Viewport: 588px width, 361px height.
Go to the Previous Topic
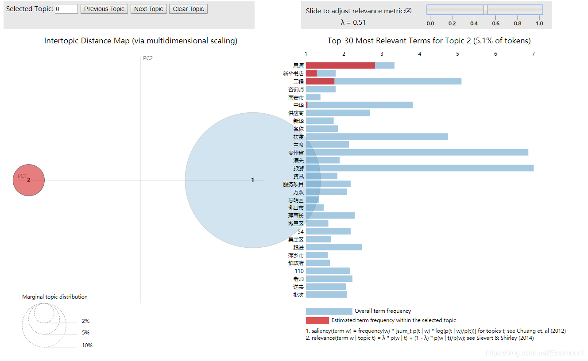click(x=104, y=9)
